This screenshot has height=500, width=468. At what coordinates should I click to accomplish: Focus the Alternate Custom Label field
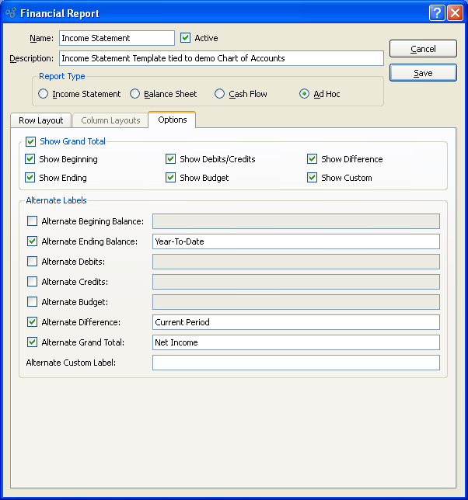tap(295, 363)
